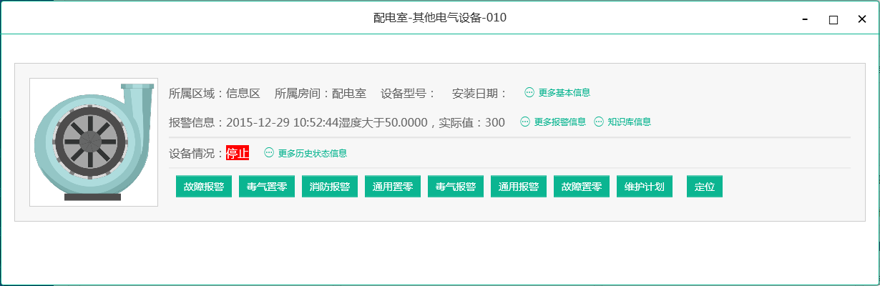The image size is (880, 286).
Task: Open 知识库信息 link
Action: pyautogui.click(x=629, y=122)
